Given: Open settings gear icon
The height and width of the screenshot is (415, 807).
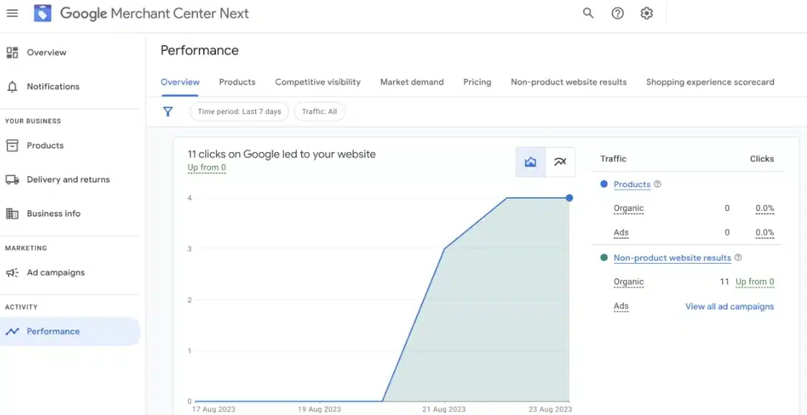Looking at the screenshot, I should coord(647,14).
